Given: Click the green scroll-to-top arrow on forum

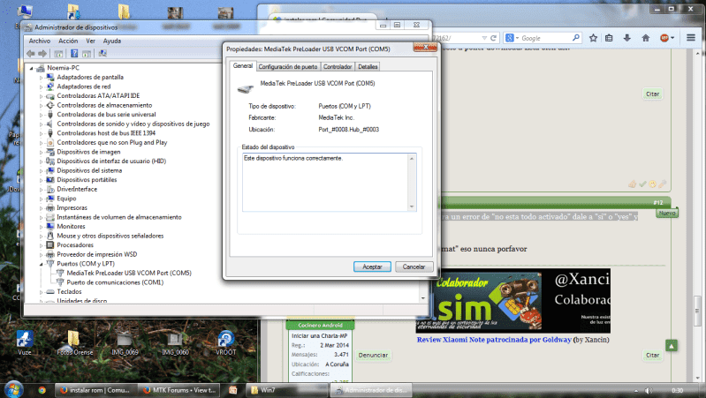Looking at the screenshot, I should [672, 346].
